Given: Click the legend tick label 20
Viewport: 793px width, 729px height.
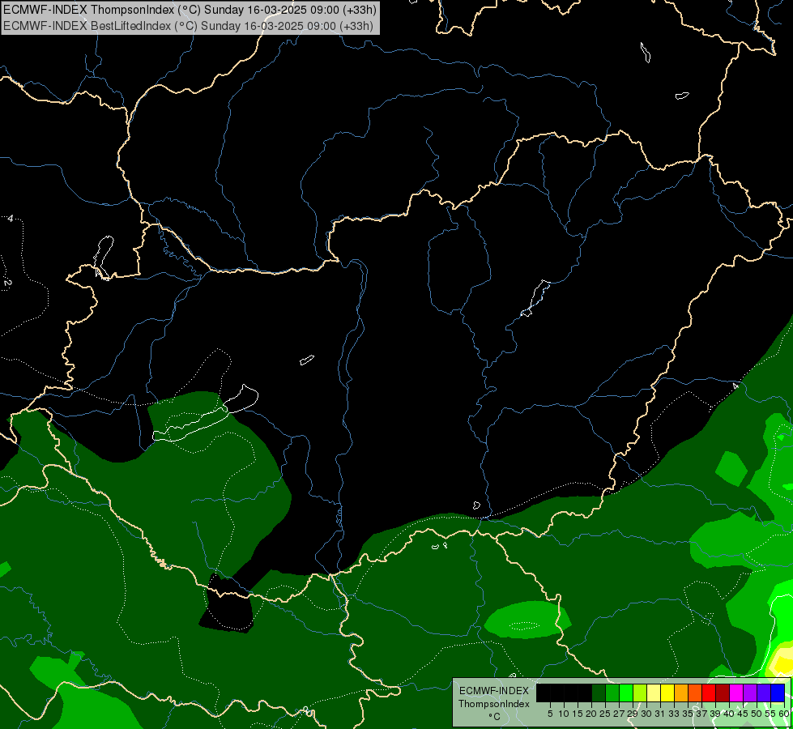Looking at the screenshot, I should pyautogui.click(x=592, y=714).
